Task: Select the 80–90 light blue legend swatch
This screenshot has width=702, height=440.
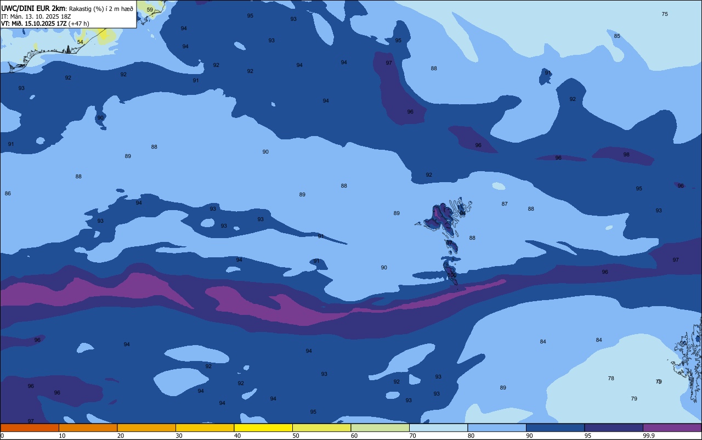Action: point(497,427)
